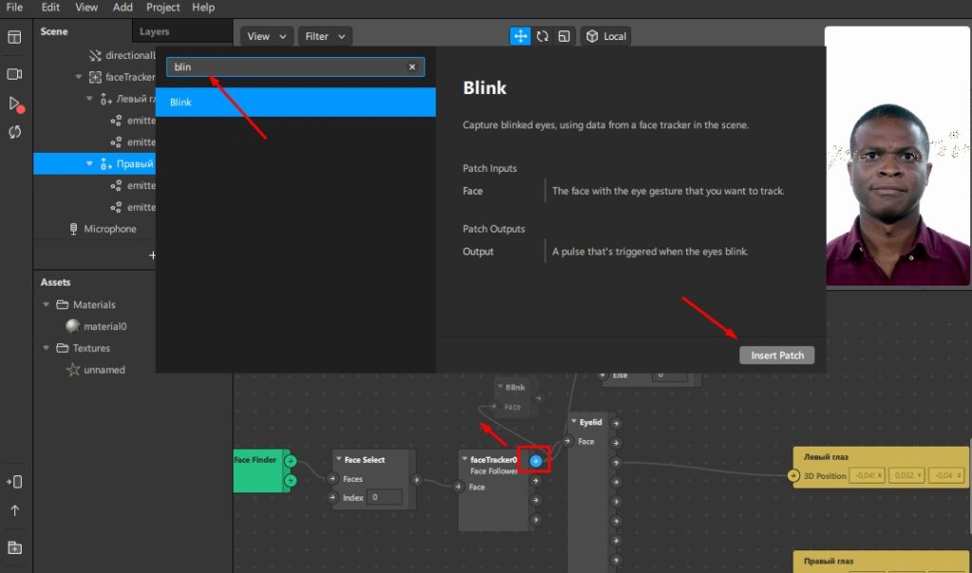Click the Insert Patch button
The width and height of the screenshot is (972, 573).
click(x=776, y=356)
